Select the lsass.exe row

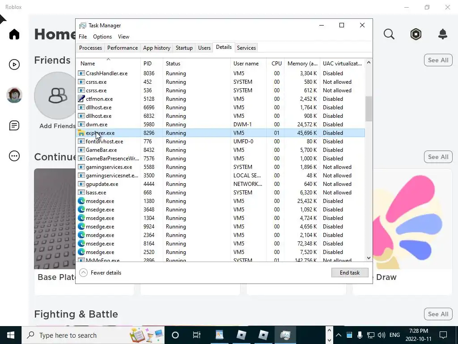[x=221, y=193]
